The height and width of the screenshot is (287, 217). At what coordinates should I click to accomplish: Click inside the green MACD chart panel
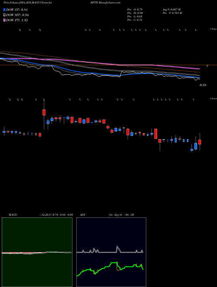click(37, 252)
